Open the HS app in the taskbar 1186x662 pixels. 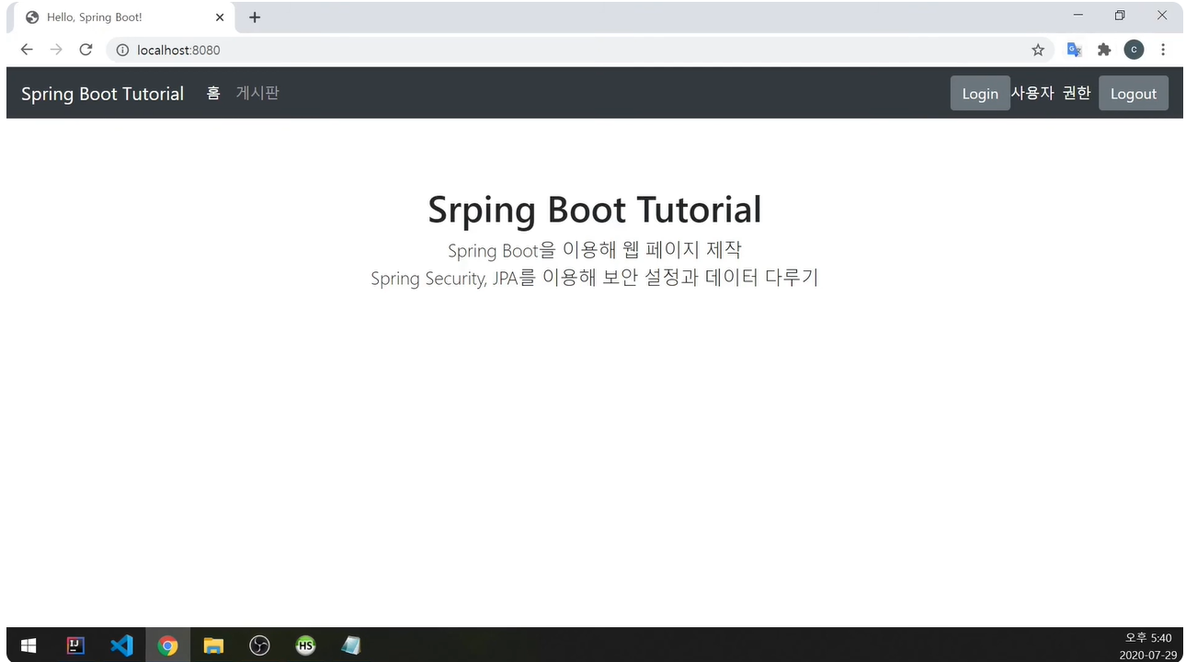click(x=305, y=645)
